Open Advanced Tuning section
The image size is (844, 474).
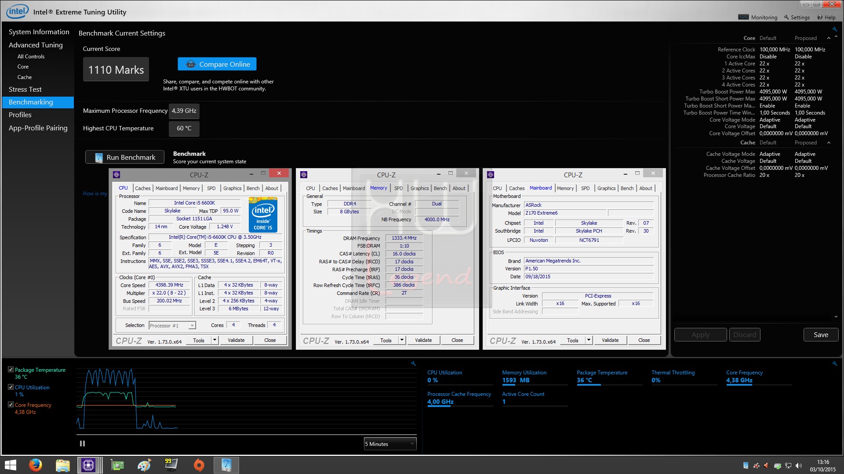click(36, 45)
